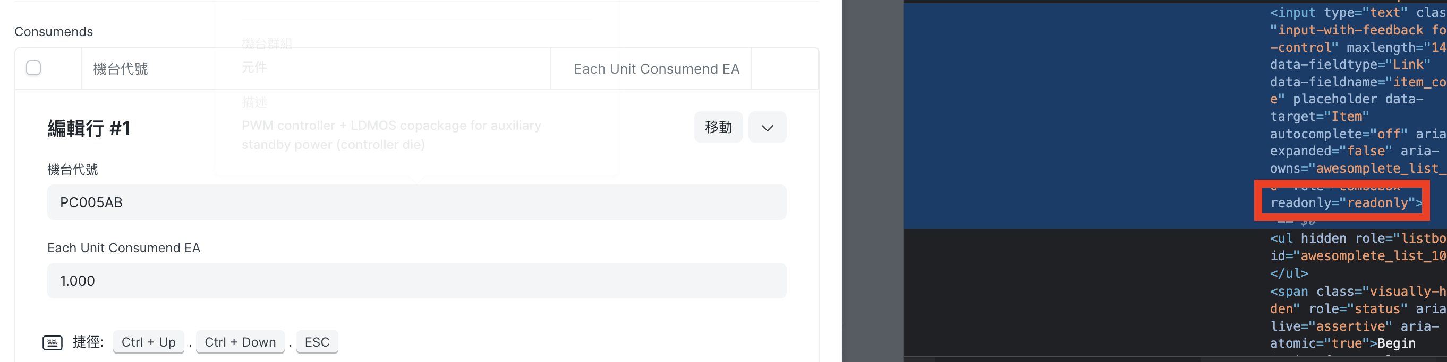Select the visually-hidden span element in DevTools
Viewport: 1447px width, 362px height.
point(1371,292)
